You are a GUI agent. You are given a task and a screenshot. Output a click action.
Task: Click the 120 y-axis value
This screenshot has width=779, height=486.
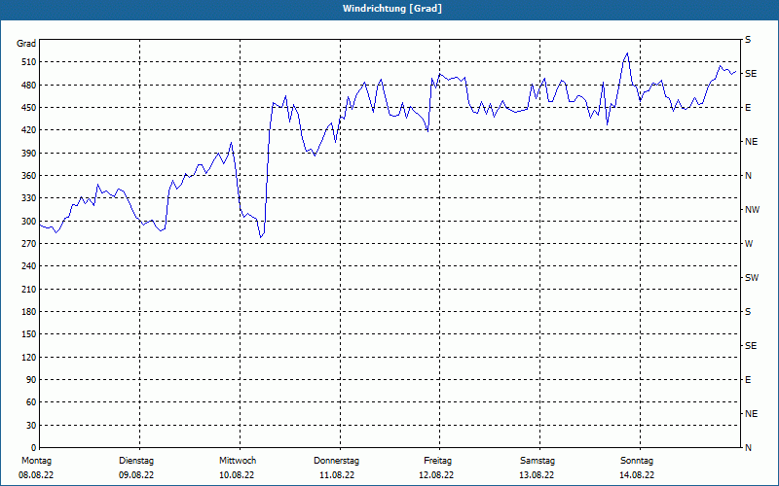tap(28, 357)
